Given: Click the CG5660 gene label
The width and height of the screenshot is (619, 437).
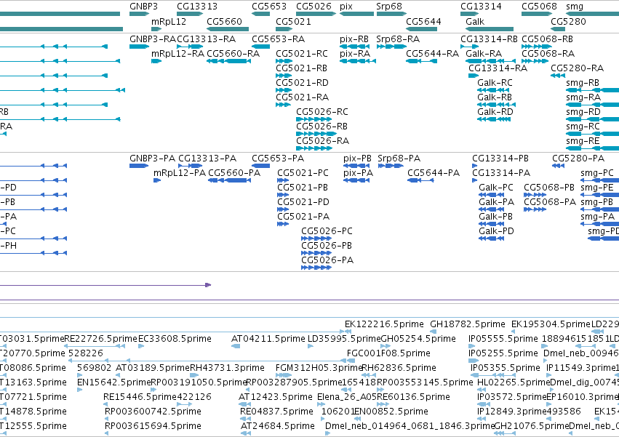Looking at the screenshot, I should (224, 21).
